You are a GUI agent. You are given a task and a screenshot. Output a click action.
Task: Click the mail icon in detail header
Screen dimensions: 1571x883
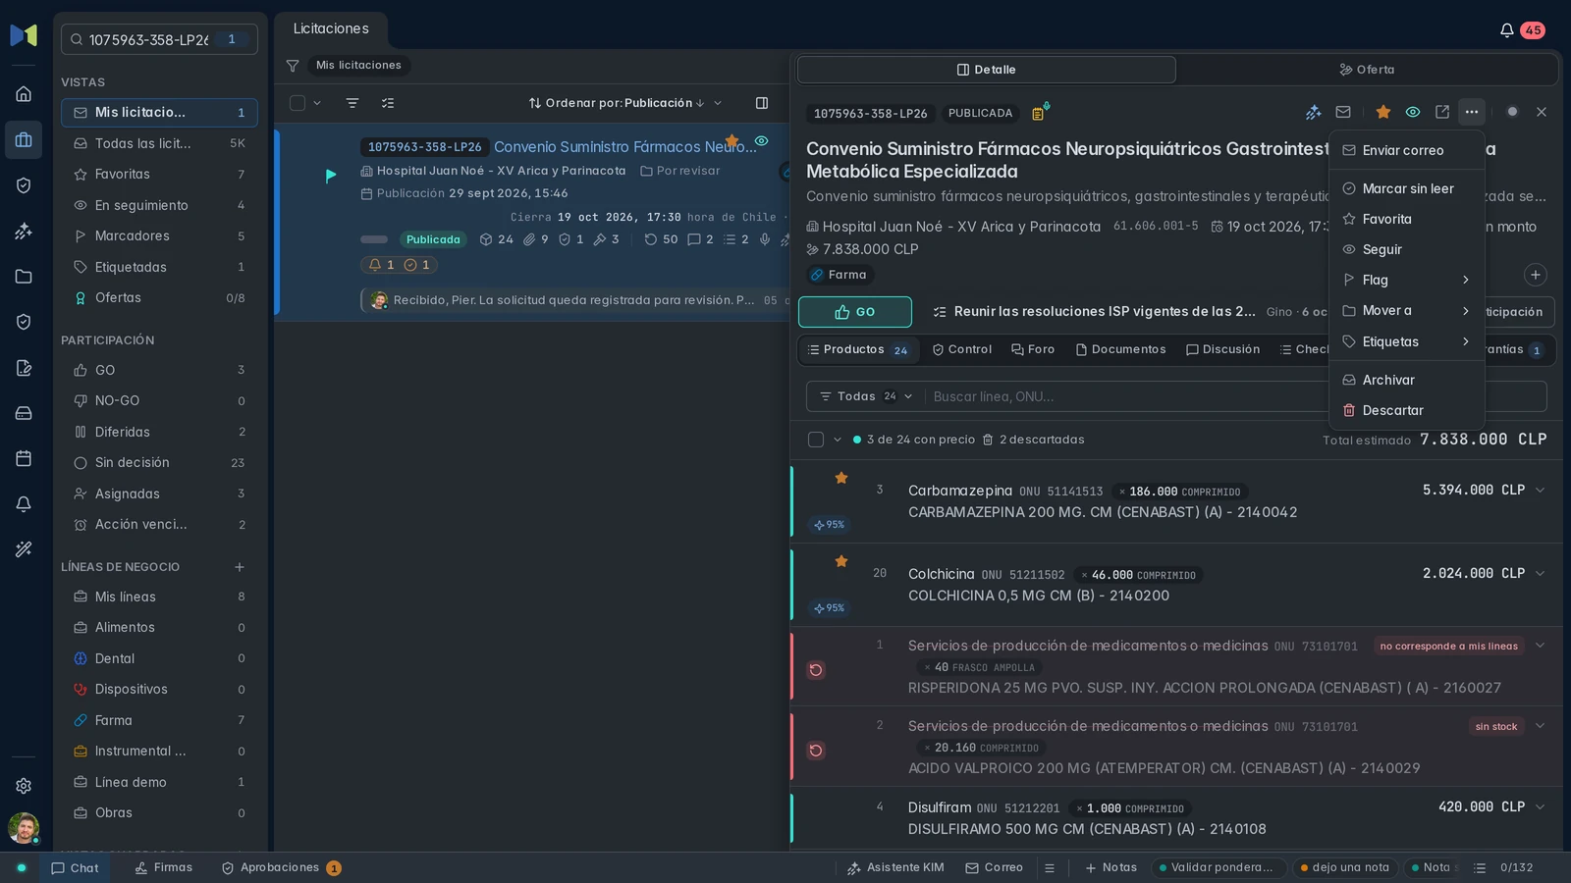point(1343,112)
